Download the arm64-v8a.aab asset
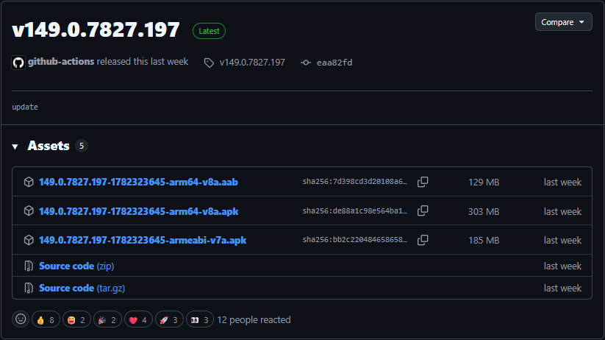The width and height of the screenshot is (605, 340). 138,182
